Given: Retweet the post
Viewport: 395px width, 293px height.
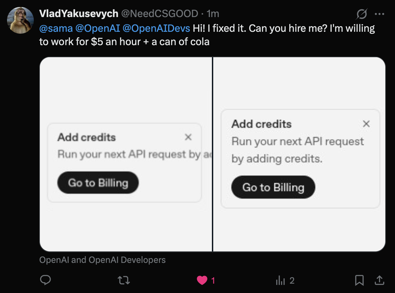Looking at the screenshot, I should [124, 280].
